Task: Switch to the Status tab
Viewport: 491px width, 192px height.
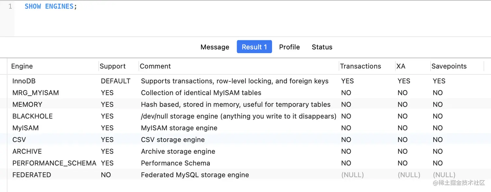Action: click(322, 47)
